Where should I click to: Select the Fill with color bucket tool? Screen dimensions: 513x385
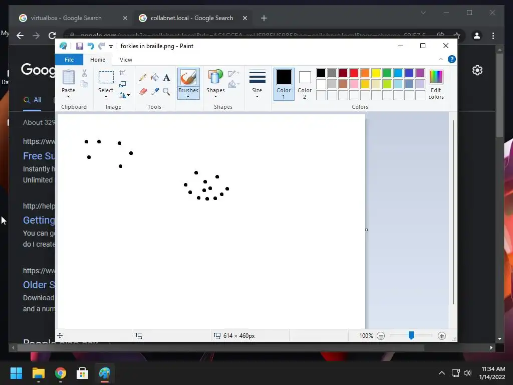coord(155,77)
